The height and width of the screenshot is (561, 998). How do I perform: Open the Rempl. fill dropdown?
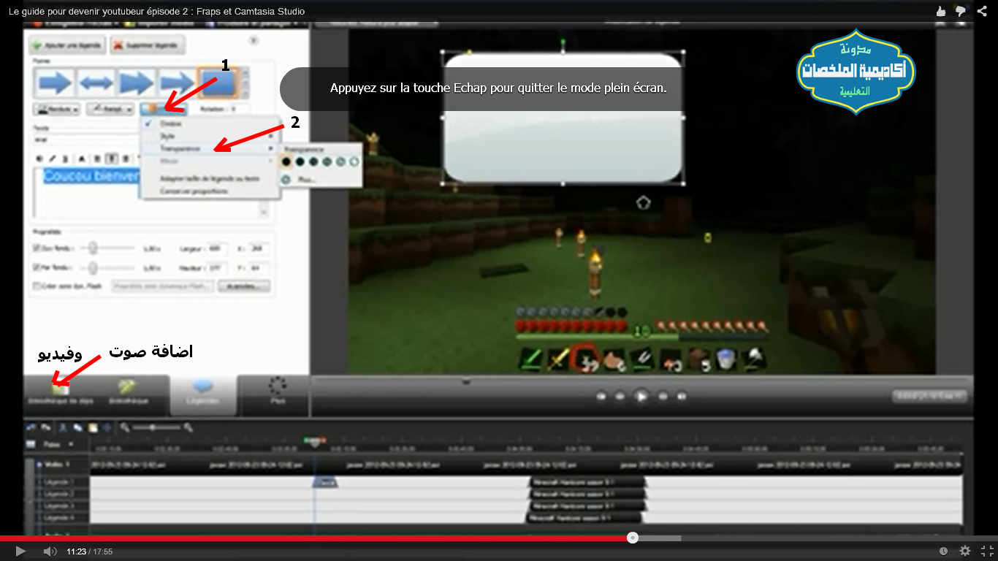click(110, 109)
